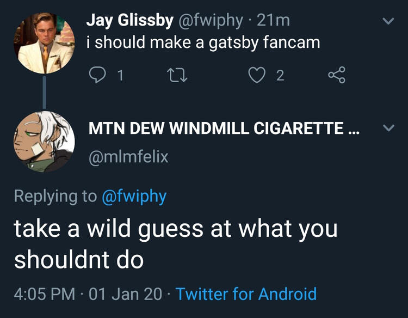408x318 pixels.
Task: Expand the chevron menu beside MTN DEW WINDMILL CIGARETTE
Action: pos(387,129)
